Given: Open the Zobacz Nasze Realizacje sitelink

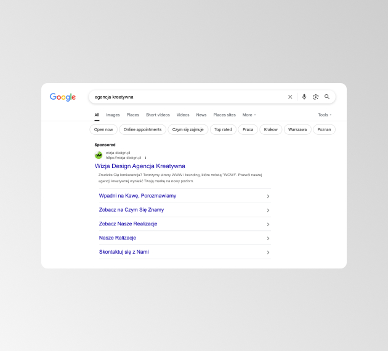Looking at the screenshot, I should coord(128,224).
